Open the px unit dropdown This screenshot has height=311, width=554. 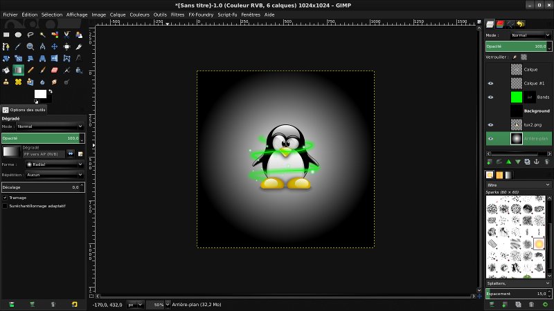click(134, 305)
